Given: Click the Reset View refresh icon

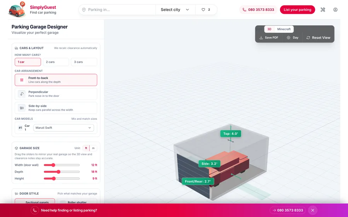Looking at the screenshot, I should click(x=308, y=38).
